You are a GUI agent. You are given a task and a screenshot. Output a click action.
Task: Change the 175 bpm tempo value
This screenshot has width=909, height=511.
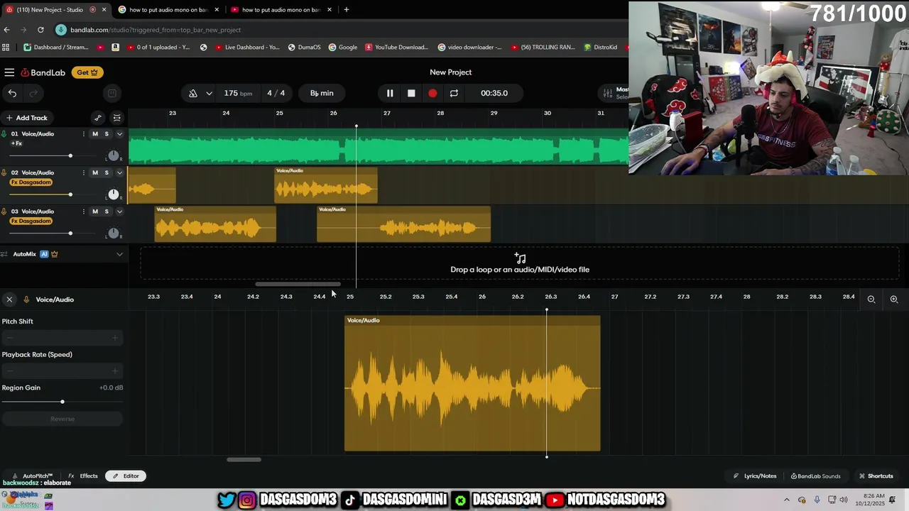[x=238, y=93]
